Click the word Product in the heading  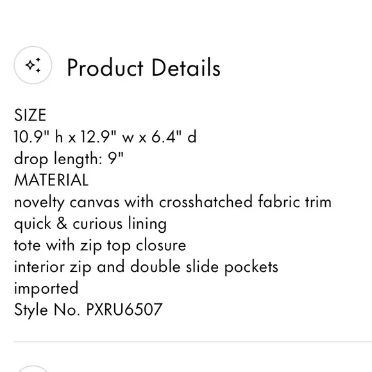(105, 67)
